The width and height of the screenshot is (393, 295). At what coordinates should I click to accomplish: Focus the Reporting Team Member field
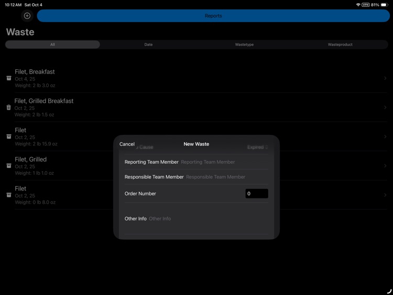196,162
